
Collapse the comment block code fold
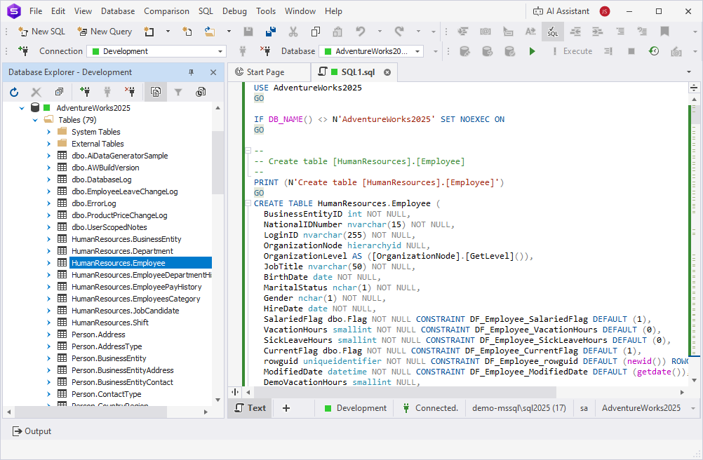[x=248, y=151]
